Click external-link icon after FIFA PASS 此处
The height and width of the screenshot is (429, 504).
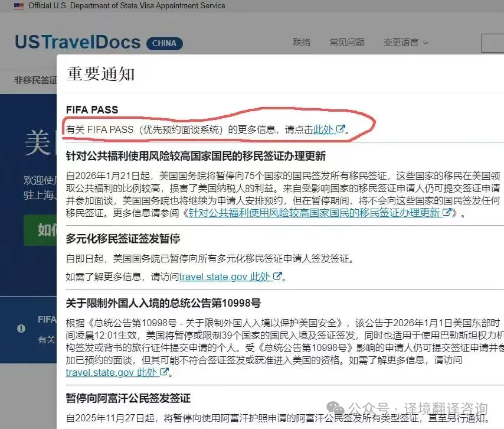tap(340, 129)
